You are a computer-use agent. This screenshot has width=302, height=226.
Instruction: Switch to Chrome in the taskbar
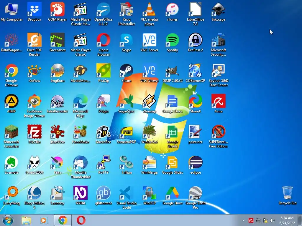63,220
